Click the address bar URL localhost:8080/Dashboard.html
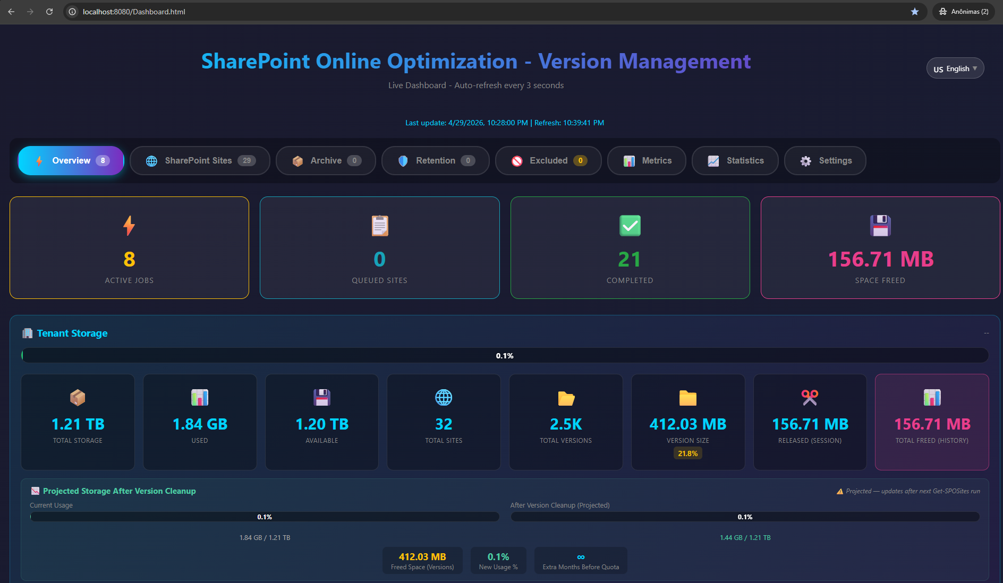This screenshot has width=1003, height=583. point(134,12)
